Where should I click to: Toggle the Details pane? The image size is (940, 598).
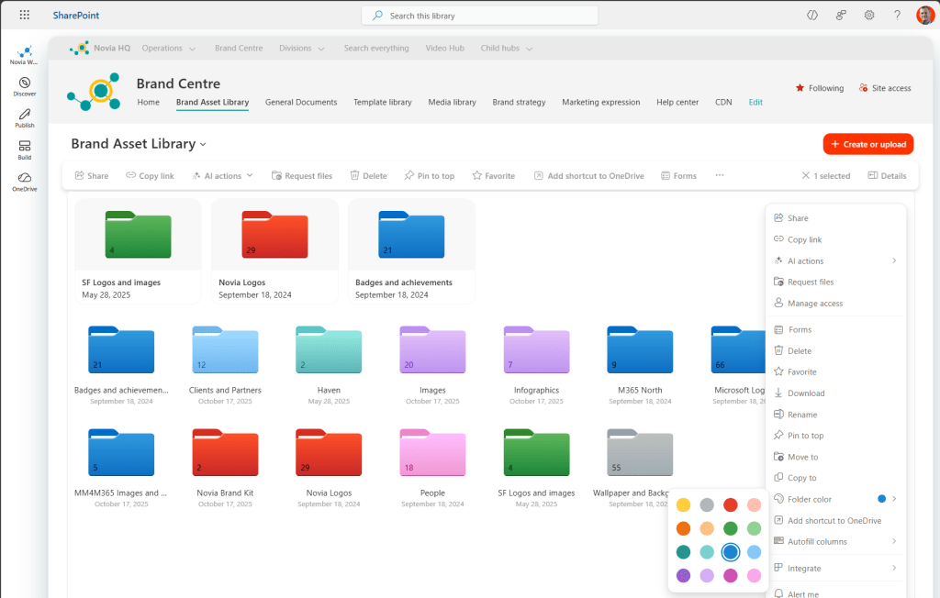tap(887, 176)
